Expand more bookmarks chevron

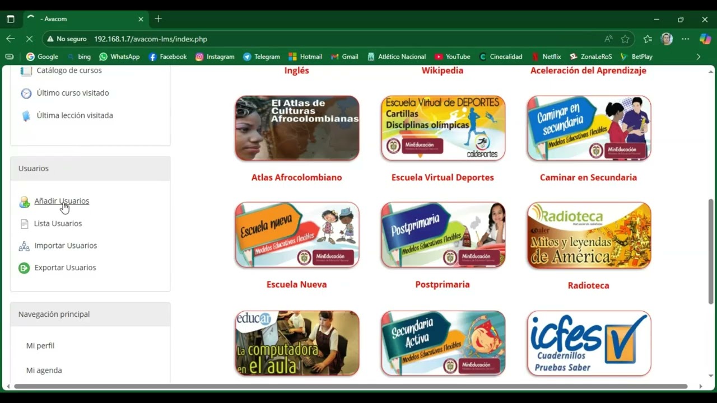tap(698, 57)
